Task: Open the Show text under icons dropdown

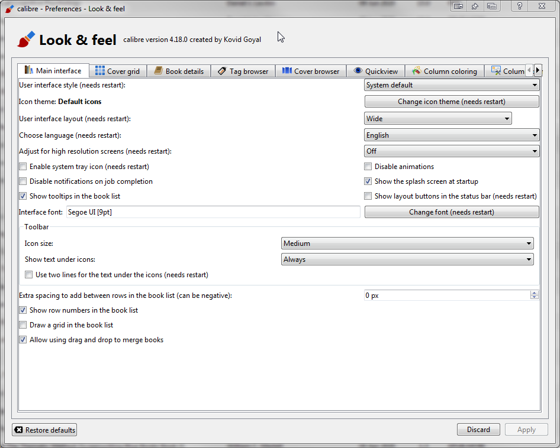Action: (x=407, y=259)
